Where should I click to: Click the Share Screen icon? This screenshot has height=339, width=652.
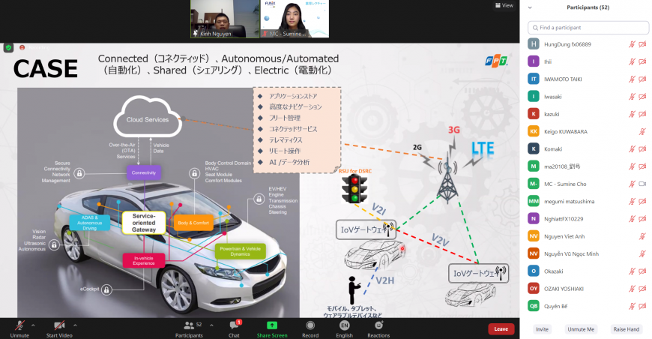coord(271,325)
